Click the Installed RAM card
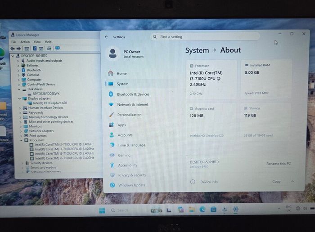The image size is (315, 232). 266,79
